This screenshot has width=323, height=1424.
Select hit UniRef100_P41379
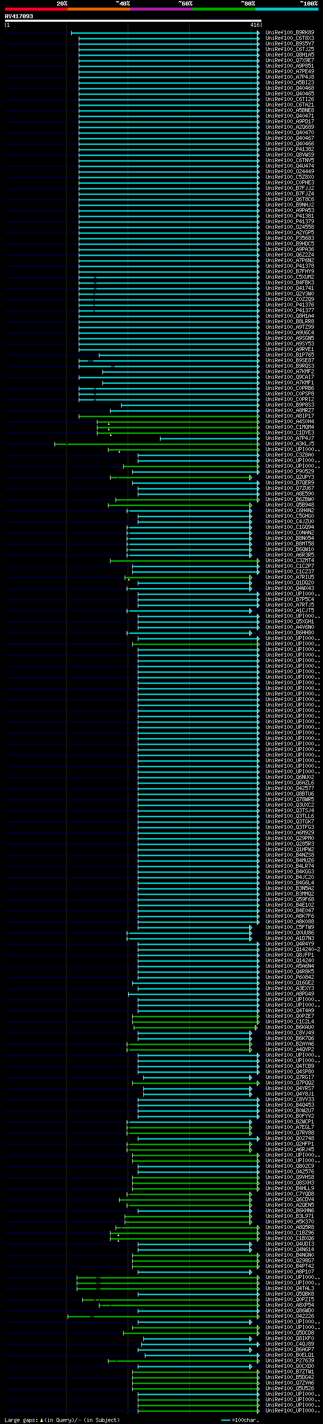pos(290,222)
